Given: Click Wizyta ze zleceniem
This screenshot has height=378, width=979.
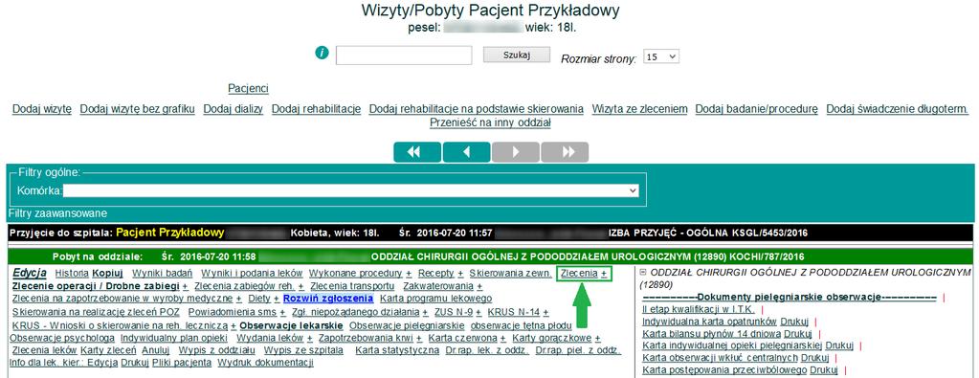Looking at the screenshot, I should (640, 109).
